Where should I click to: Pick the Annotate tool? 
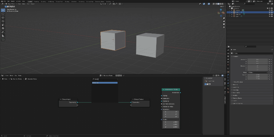(3, 32)
